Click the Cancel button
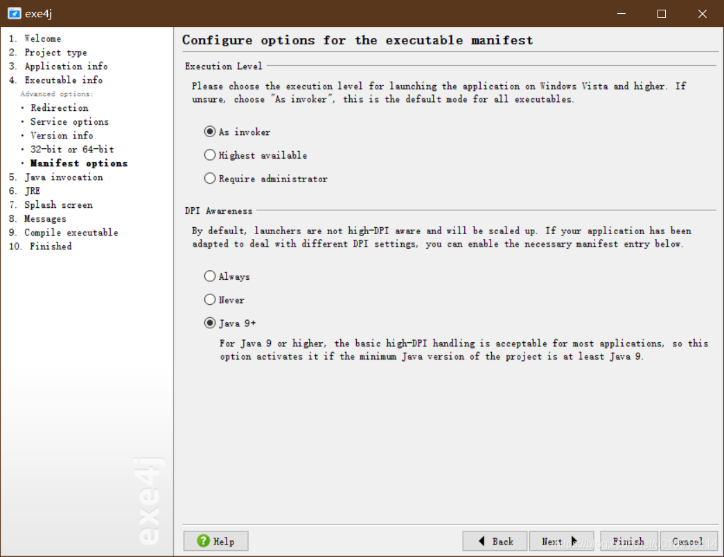This screenshot has height=557, width=724. 689,541
